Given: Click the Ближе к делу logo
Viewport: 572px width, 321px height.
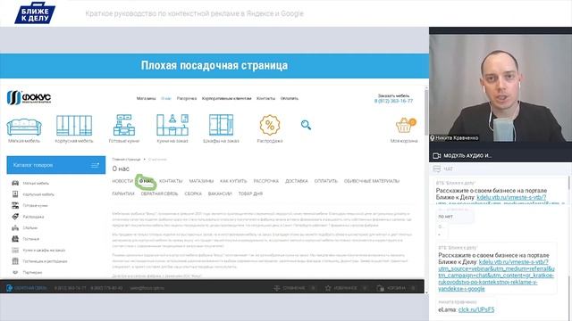Looking at the screenshot, I should [35, 13].
